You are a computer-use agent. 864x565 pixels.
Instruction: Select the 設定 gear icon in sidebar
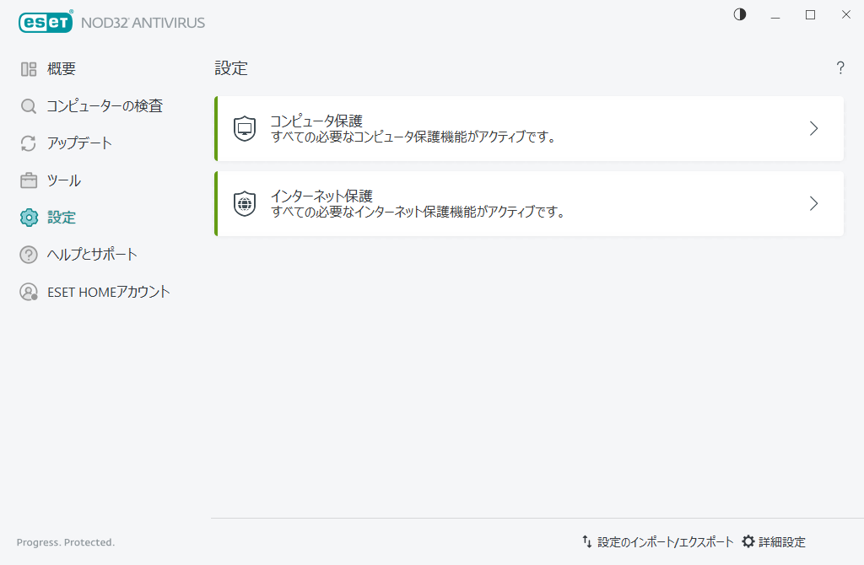tap(28, 217)
